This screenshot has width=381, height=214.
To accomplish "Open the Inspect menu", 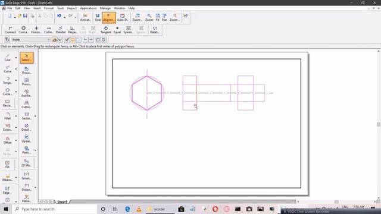I will click(71, 8).
